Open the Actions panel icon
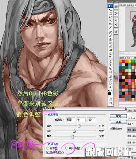The height and width of the screenshot is (159, 136). coord(116,7)
